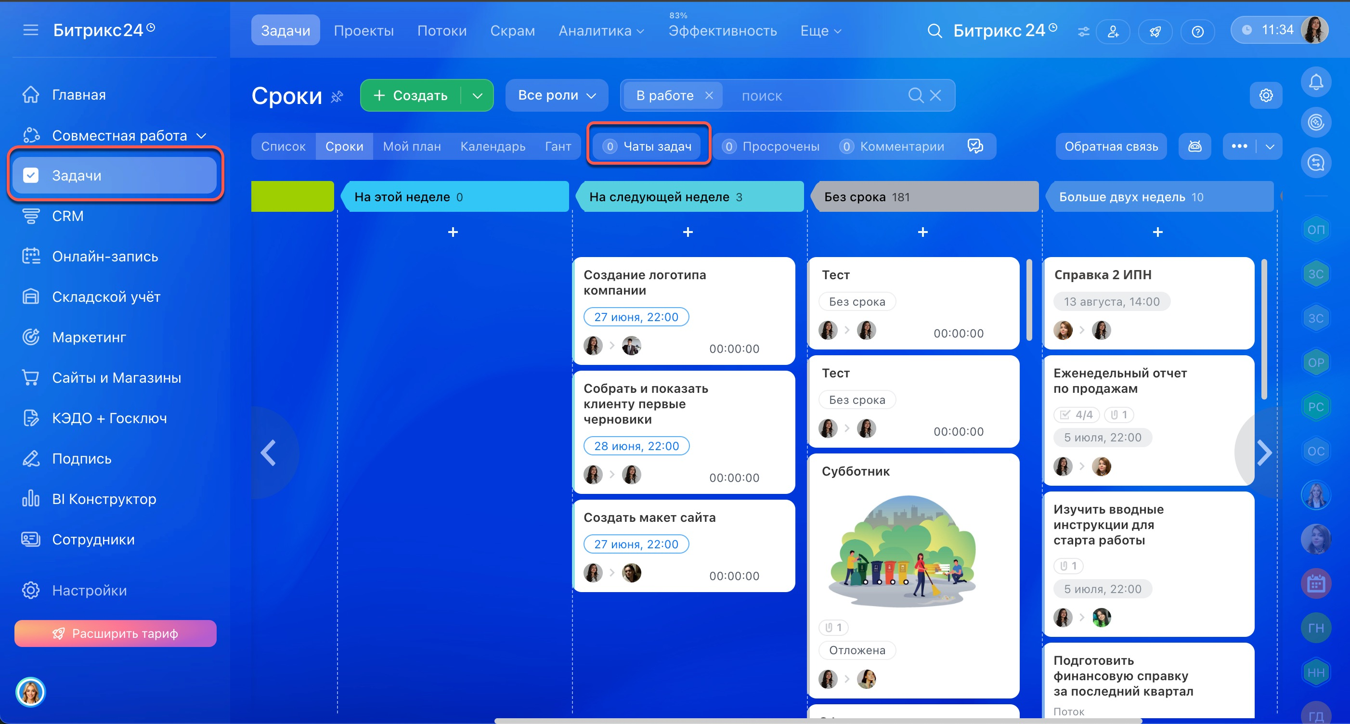Click the Обратная связь button
Image resolution: width=1350 pixels, height=724 pixels.
[x=1111, y=146]
